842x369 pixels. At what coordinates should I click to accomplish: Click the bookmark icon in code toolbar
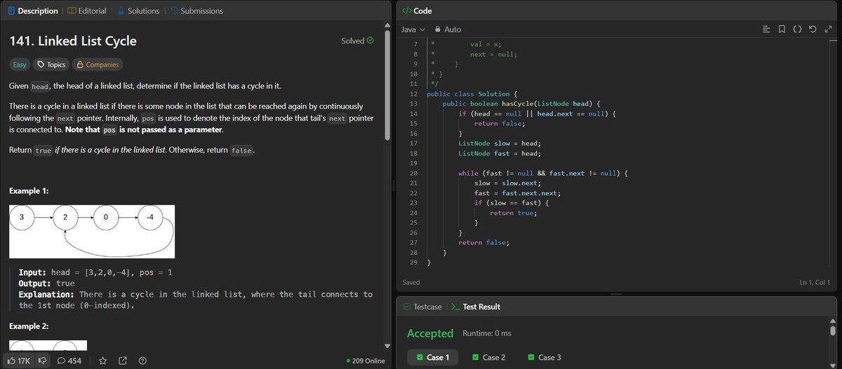(782, 29)
